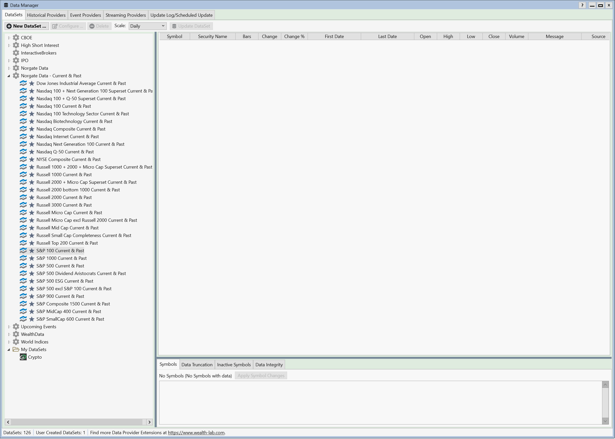Open the Data Integrity tab
This screenshot has height=439, width=615.
tap(269, 365)
